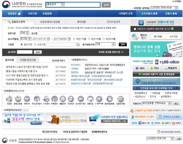
Task: Click the 공고명 input field
Action: (74, 33)
